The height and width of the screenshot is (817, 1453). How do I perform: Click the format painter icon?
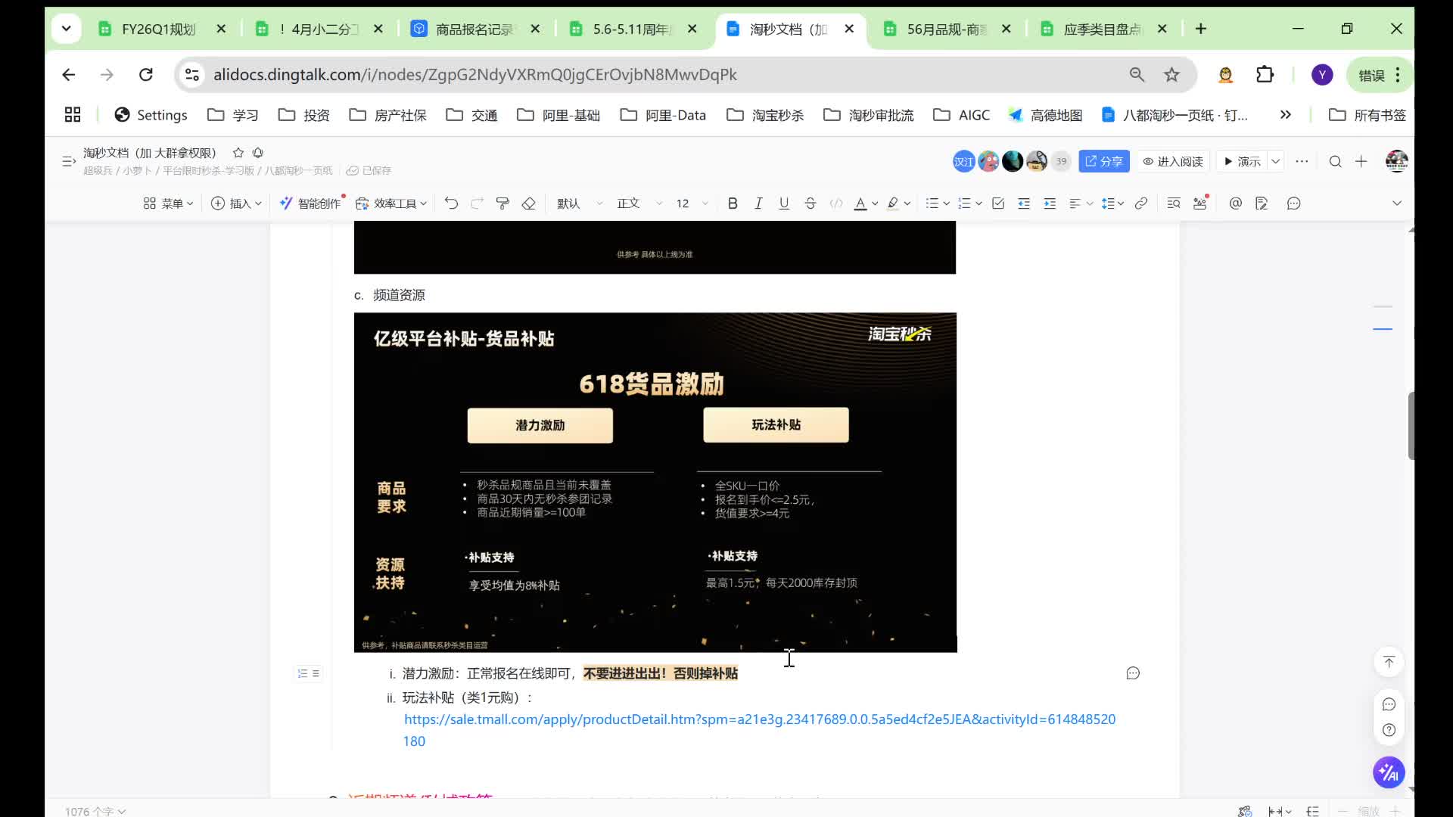[502, 203]
